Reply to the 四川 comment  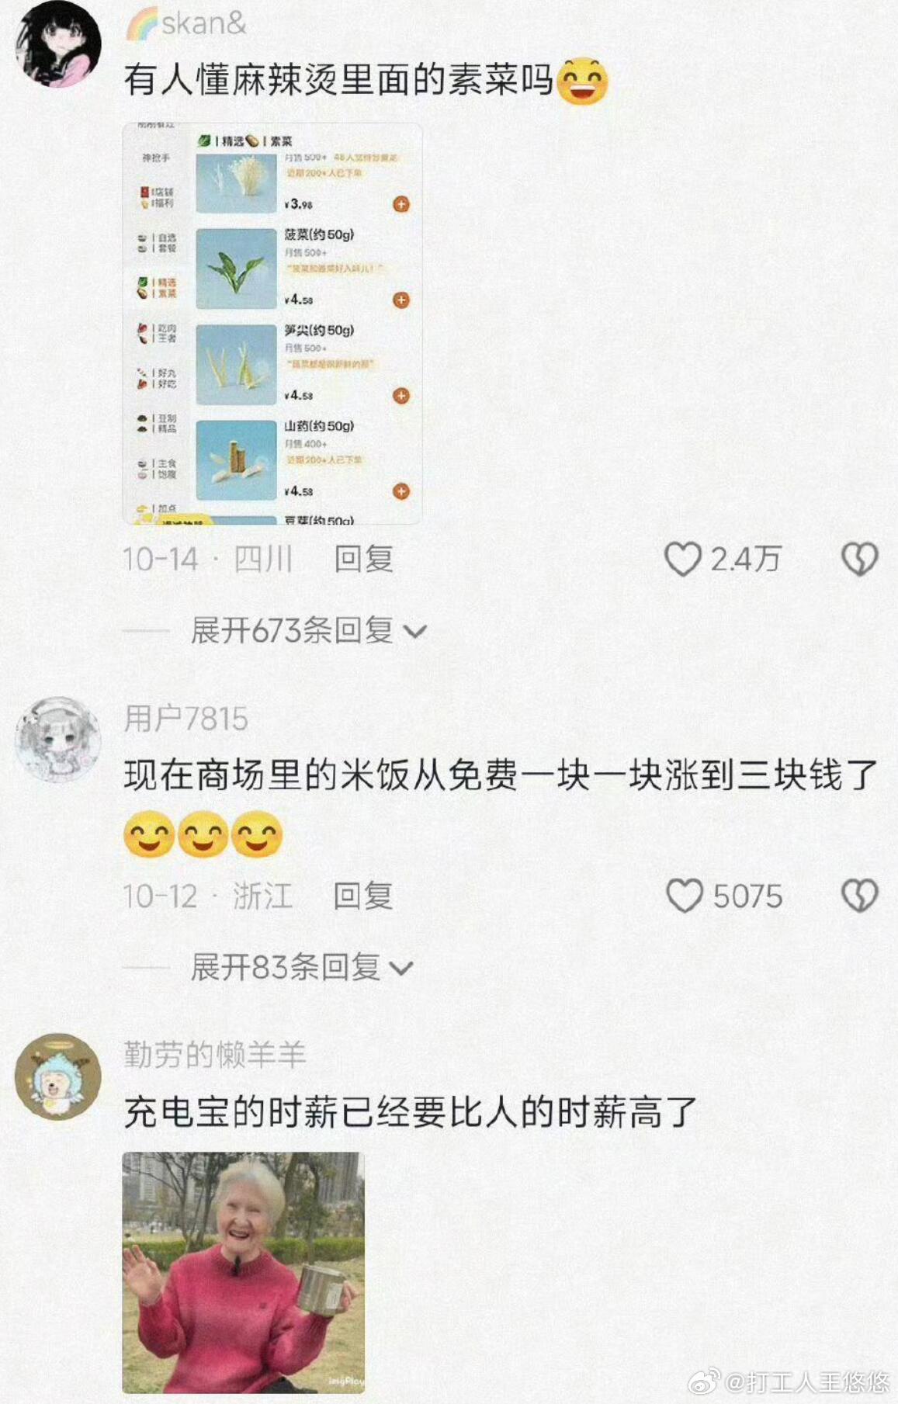point(363,560)
